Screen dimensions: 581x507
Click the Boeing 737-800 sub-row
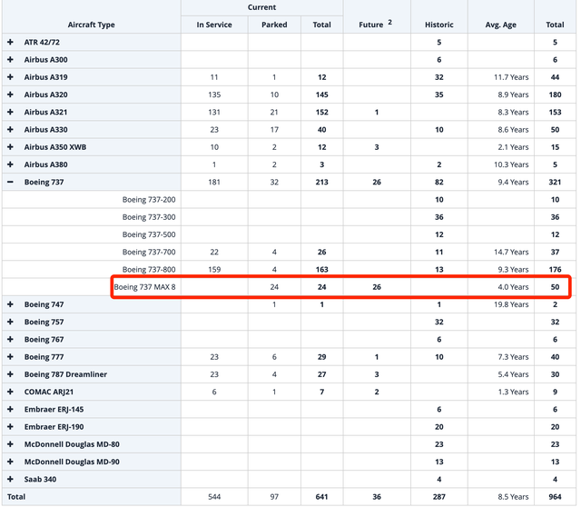[149, 270]
